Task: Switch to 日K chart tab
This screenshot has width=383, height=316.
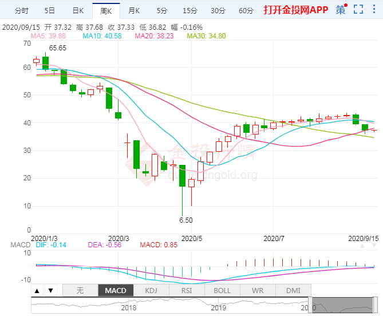Action: [x=78, y=10]
